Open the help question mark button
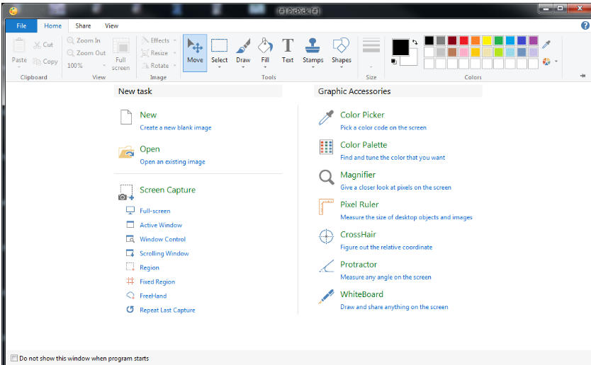Screen dimensions: 591x365 (585, 25)
